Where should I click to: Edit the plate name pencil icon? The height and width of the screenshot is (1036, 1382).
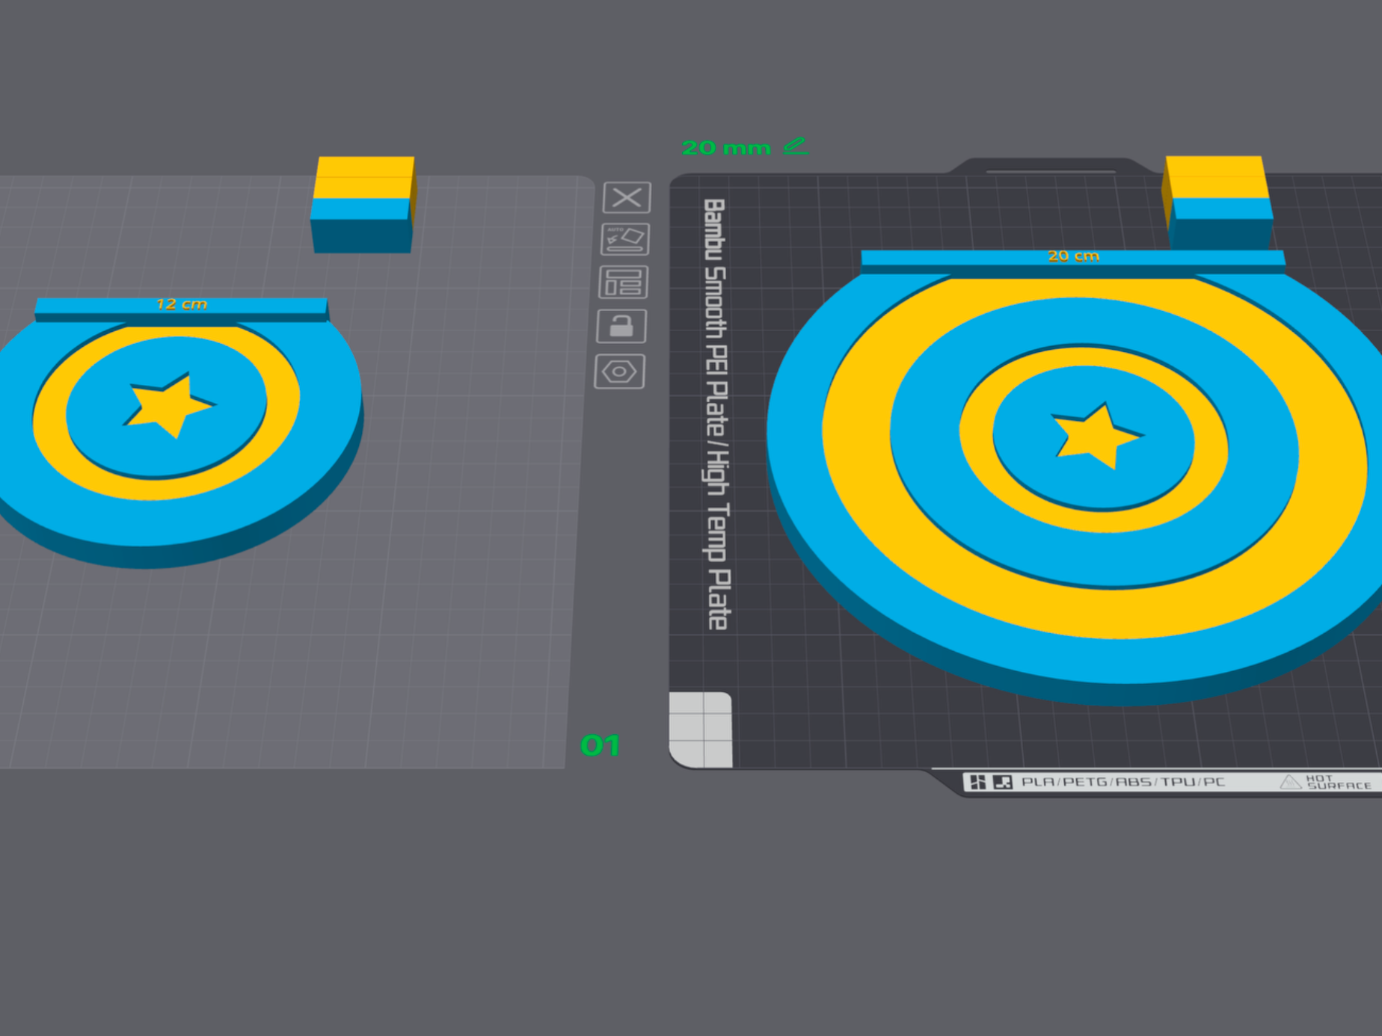796,146
